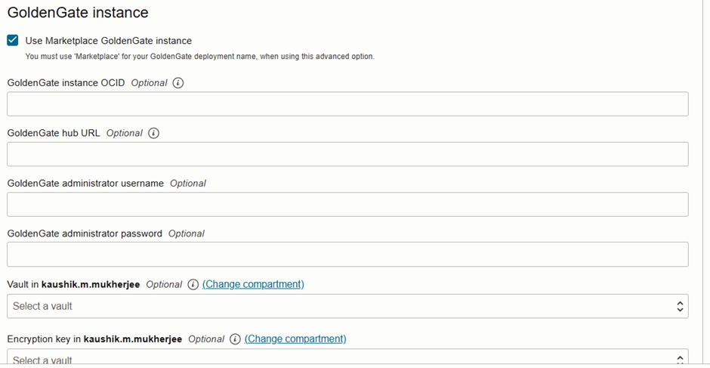Click the GoldenGate instance OCID label text
This screenshot has width=710, height=368.
pos(66,83)
